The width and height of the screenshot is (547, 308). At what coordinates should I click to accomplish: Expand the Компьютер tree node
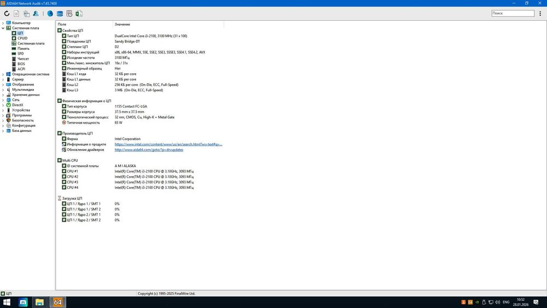[x=3, y=23]
